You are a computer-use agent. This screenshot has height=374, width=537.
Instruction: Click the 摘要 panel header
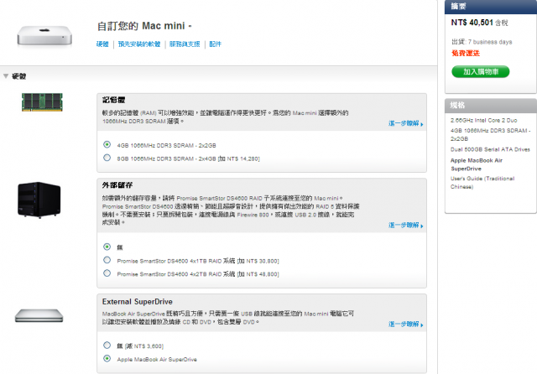(490, 7)
